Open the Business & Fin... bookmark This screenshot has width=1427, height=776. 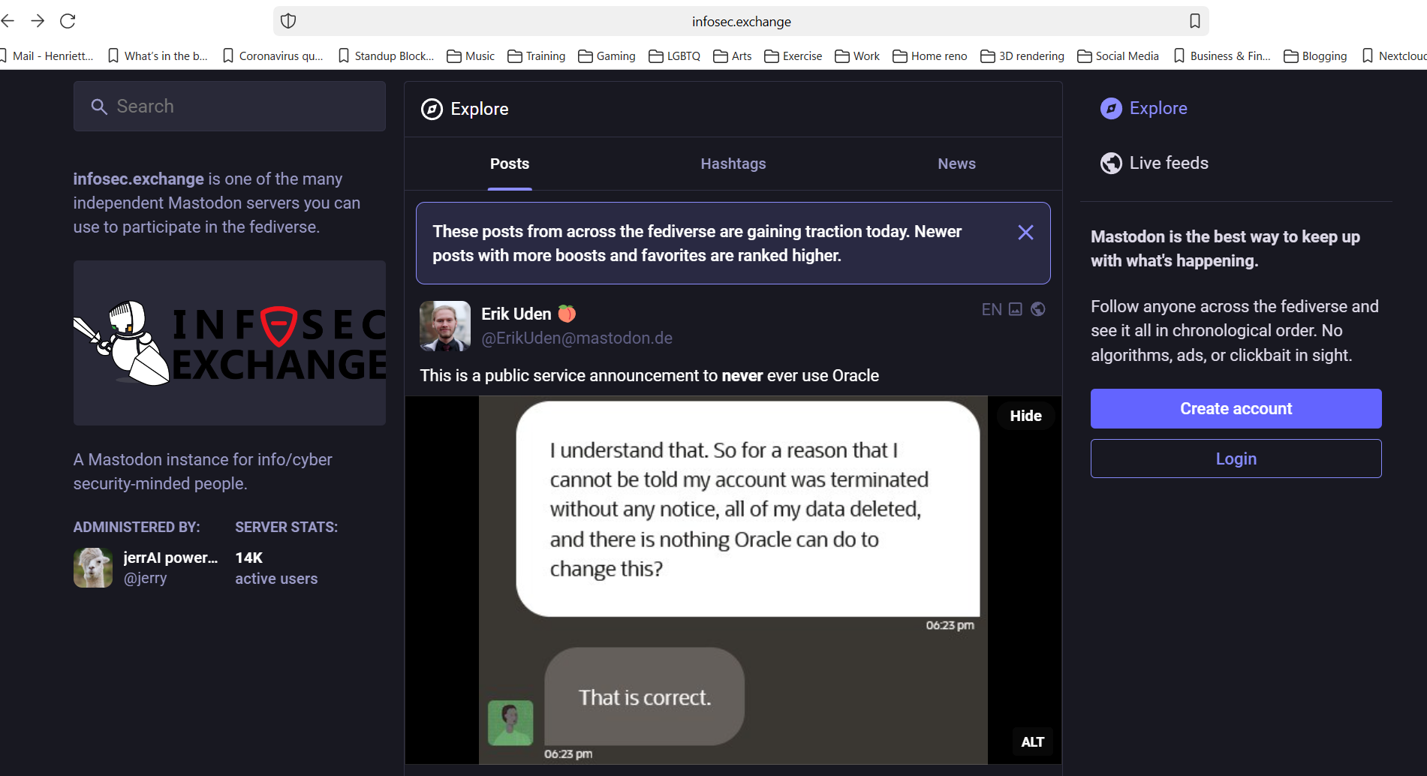coord(1222,56)
